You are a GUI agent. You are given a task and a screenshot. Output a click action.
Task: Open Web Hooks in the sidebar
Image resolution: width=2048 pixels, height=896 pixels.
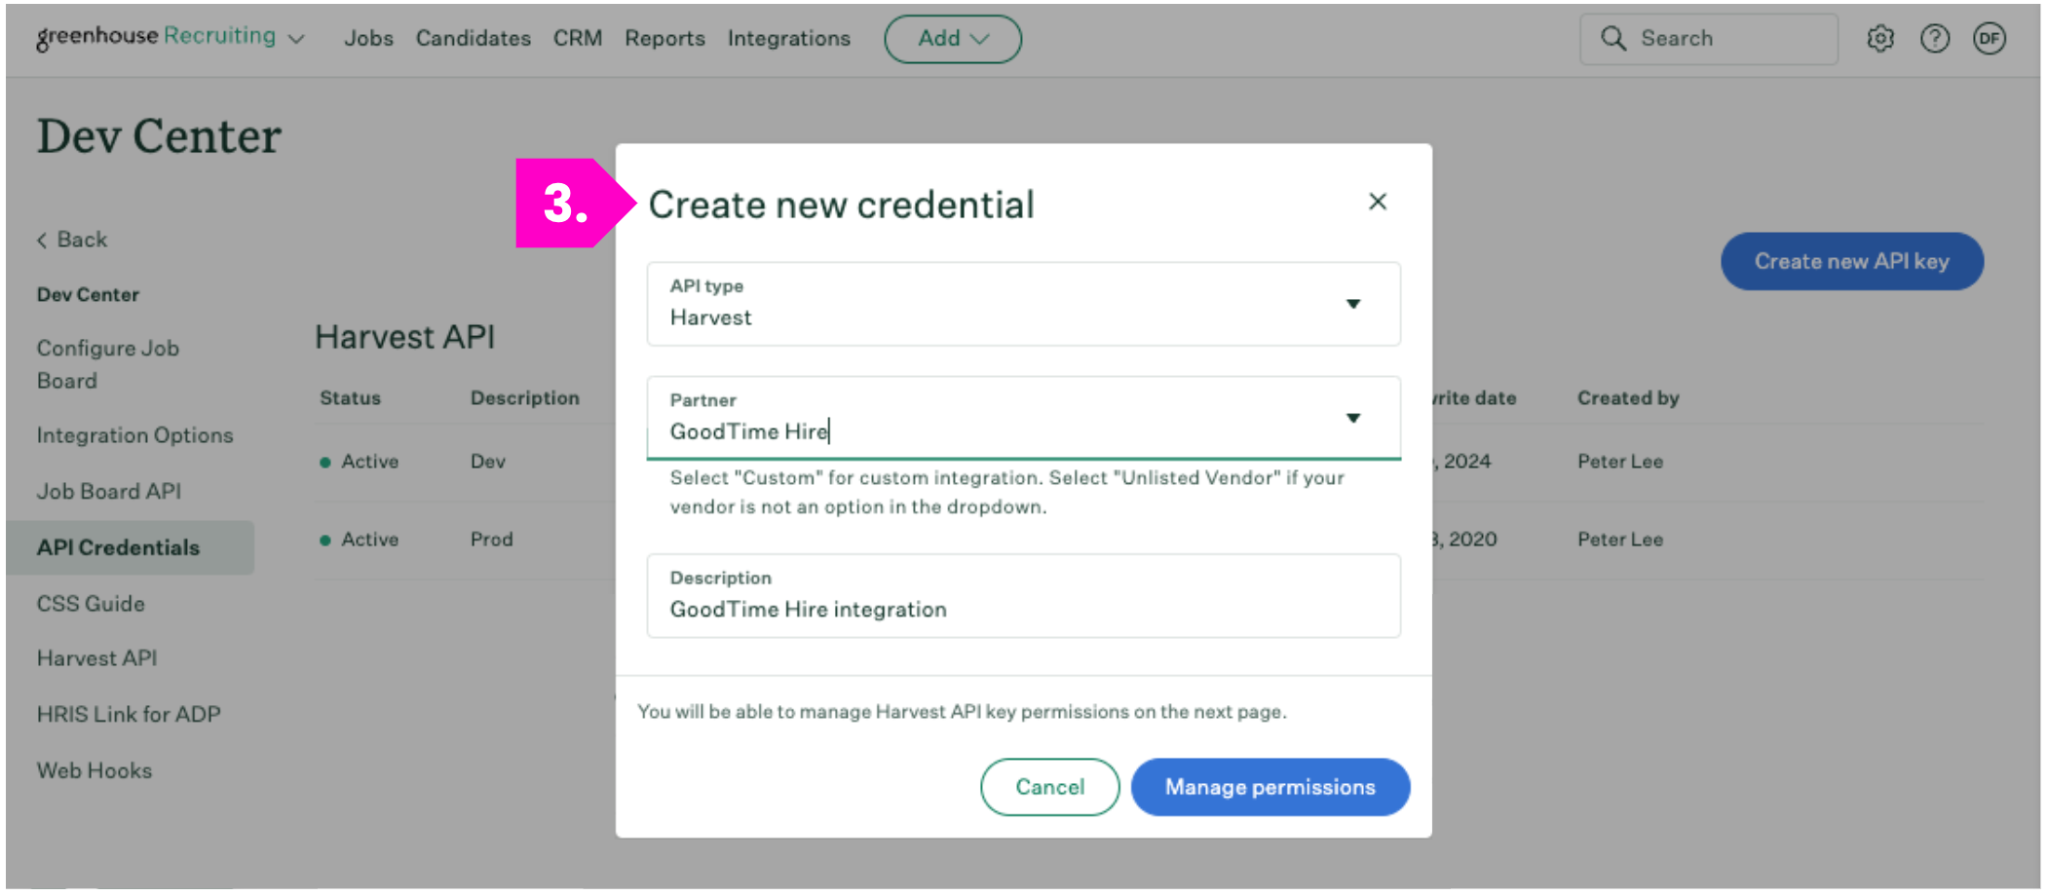click(x=95, y=770)
